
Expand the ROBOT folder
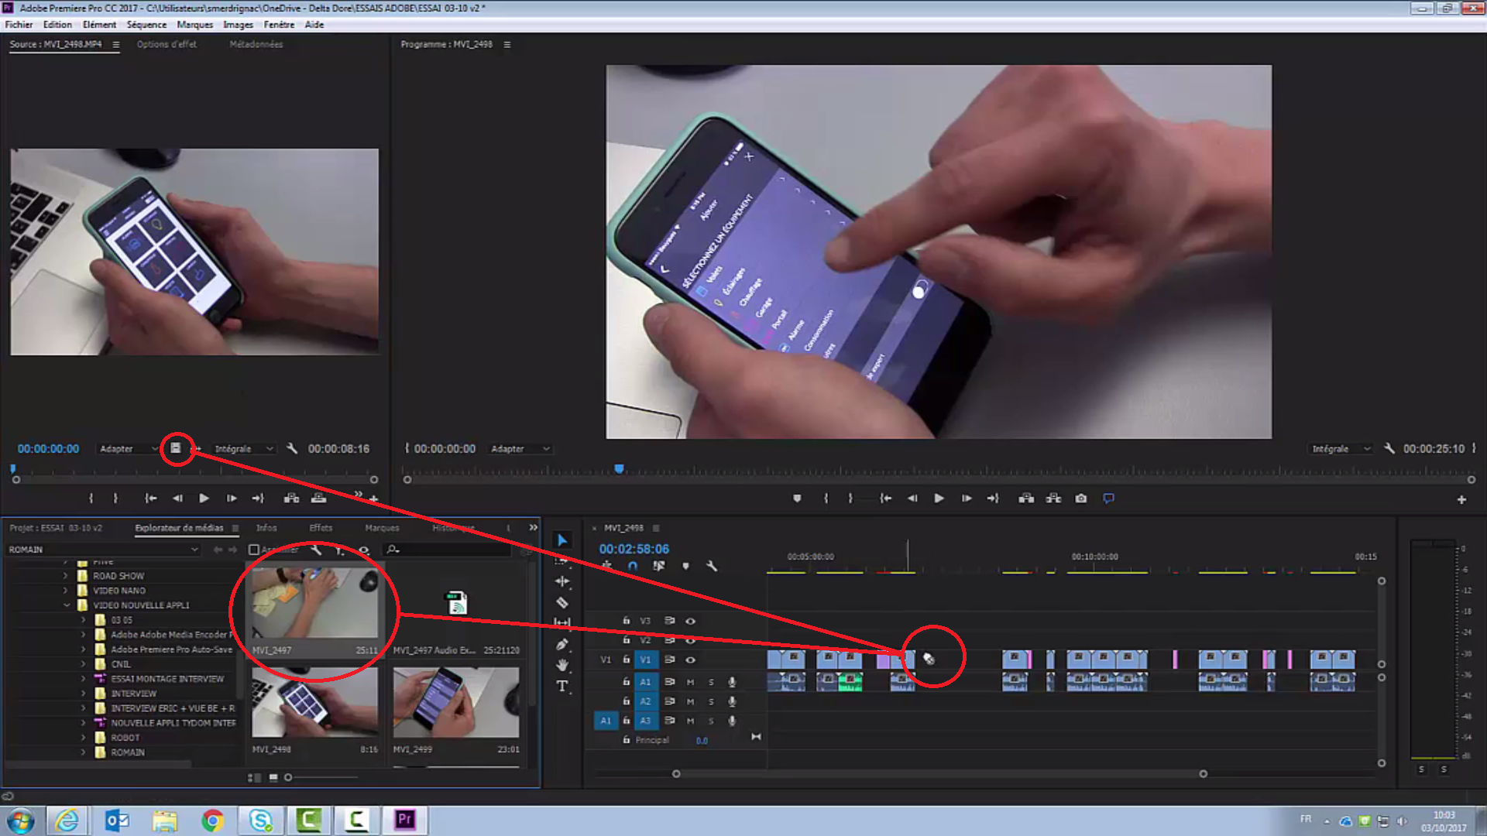click(x=83, y=738)
